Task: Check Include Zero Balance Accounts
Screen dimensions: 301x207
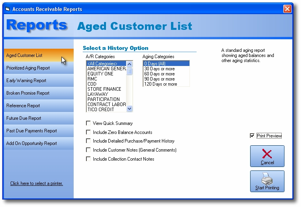Action: pos(88,132)
